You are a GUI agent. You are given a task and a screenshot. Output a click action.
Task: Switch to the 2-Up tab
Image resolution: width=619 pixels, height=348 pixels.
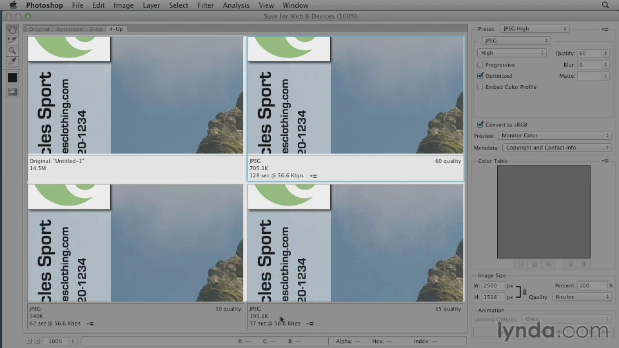95,29
